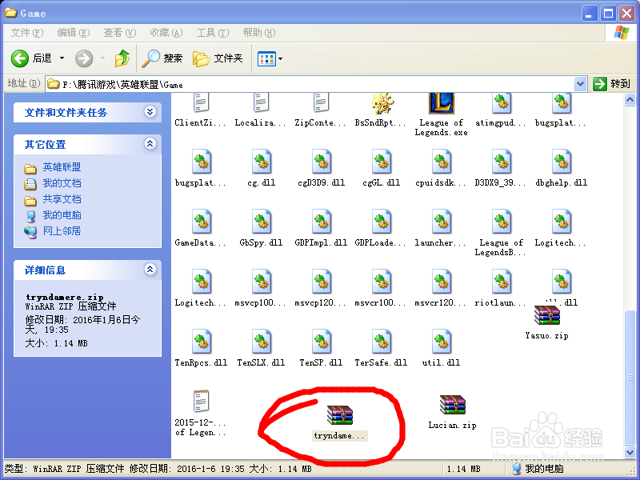Open 我的电脑 link in sidebar
The image size is (640, 480).
62,214
